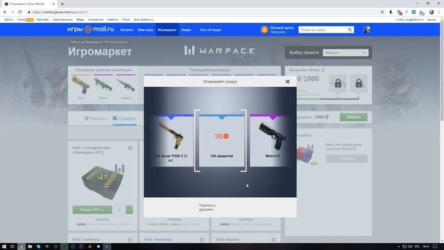Select the SIG Sauer P226 C prize card
The width and height of the screenshot is (444, 250).
click(x=171, y=140)
